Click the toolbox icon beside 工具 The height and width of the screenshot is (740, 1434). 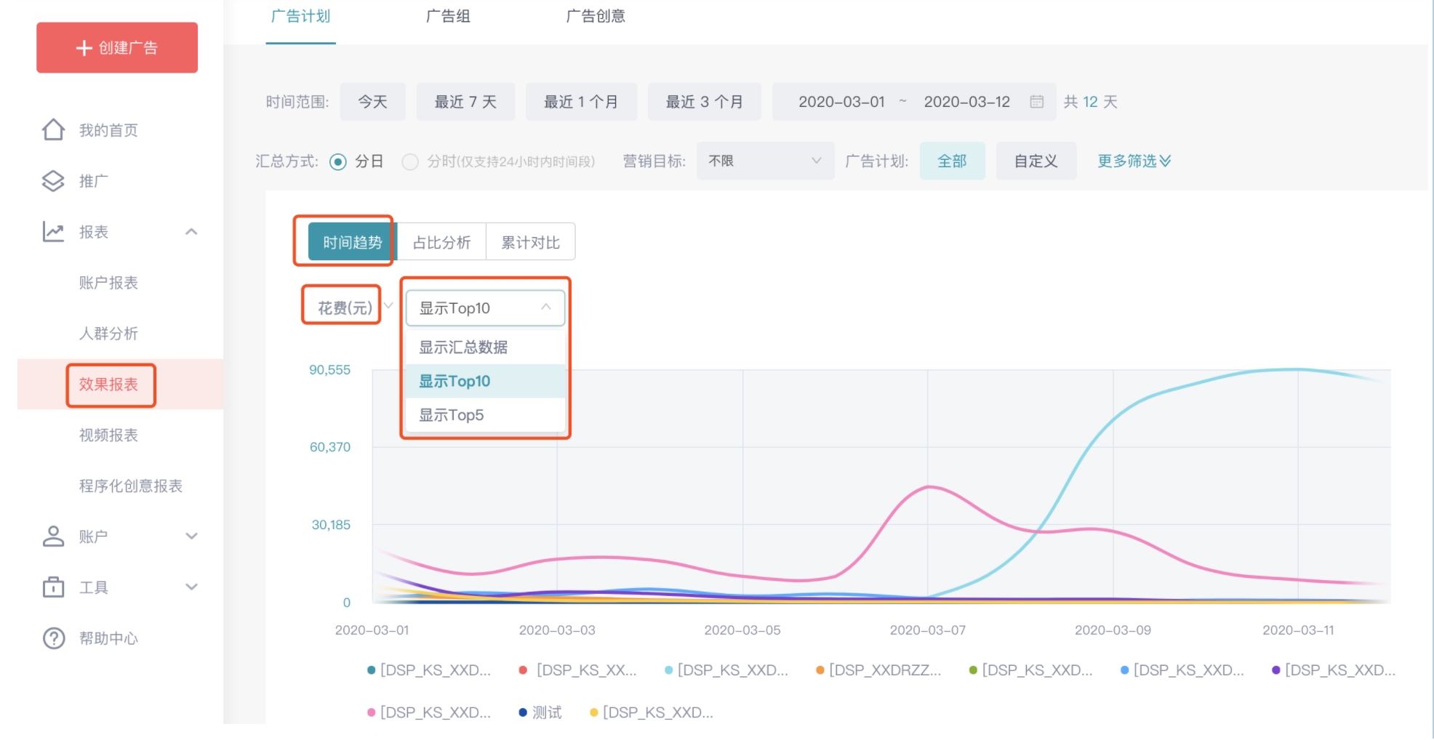53,587
